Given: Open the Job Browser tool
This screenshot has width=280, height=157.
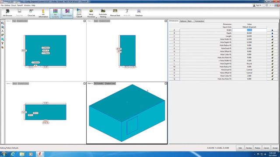Looking at the screenshot, I should click(7, 13).
